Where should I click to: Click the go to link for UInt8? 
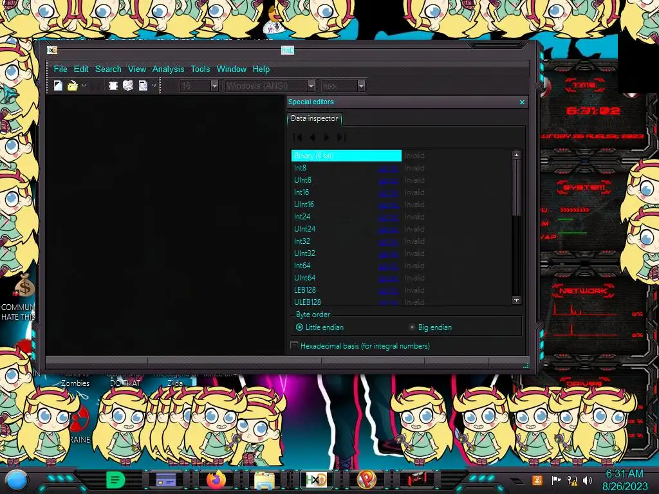(388, 180)
